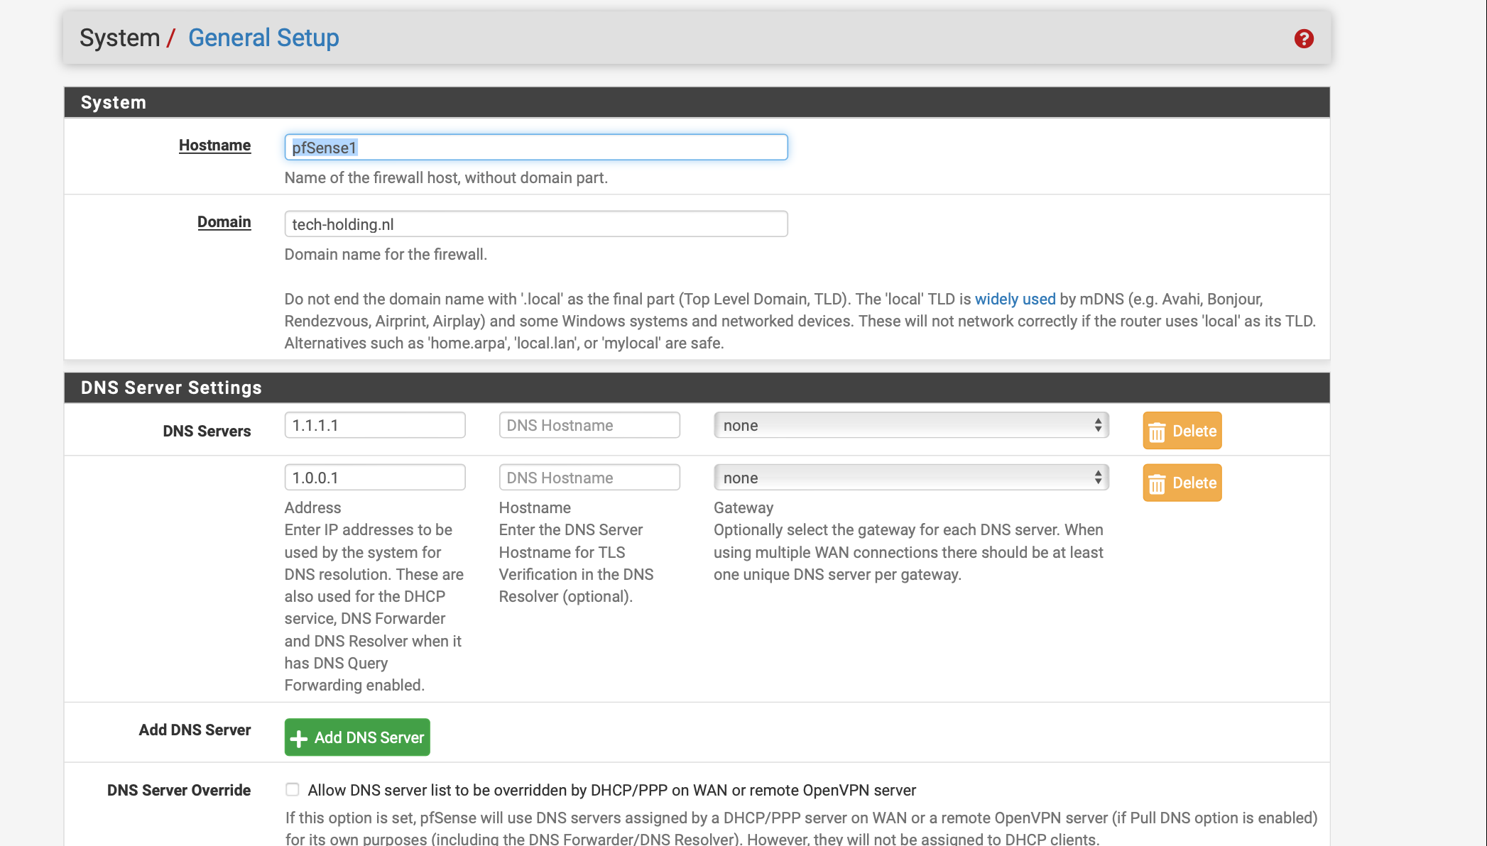
Task: Click the Domain field with tech-holding.nl
Action: (x=536, y=224)
